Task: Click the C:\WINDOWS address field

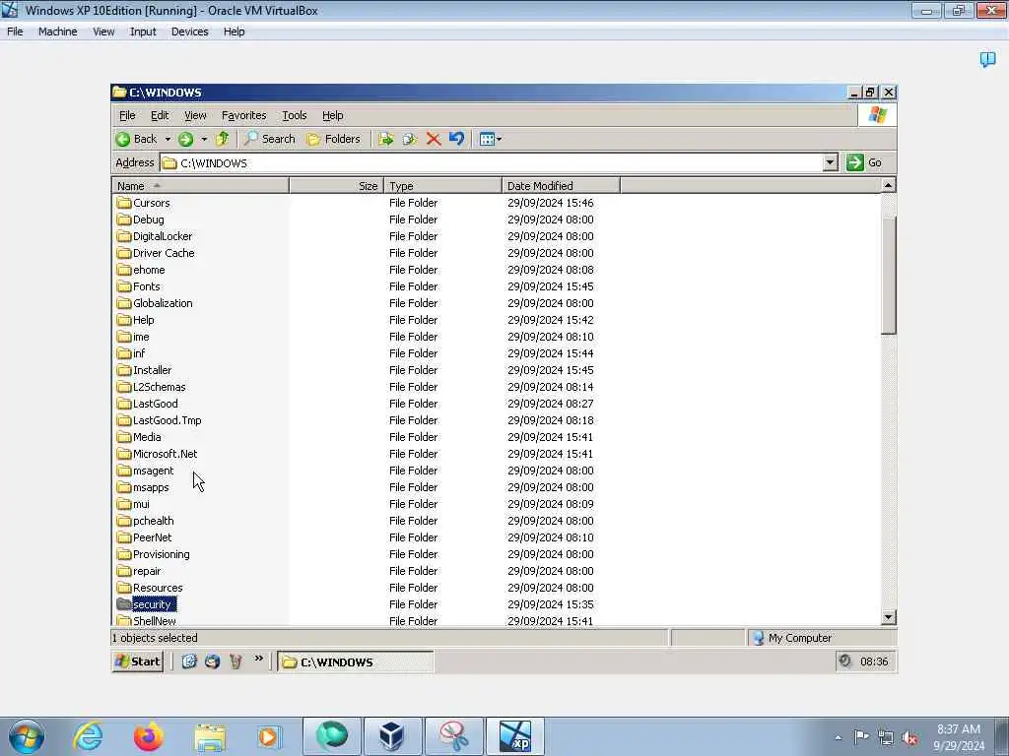Action: tap(492, 162)
